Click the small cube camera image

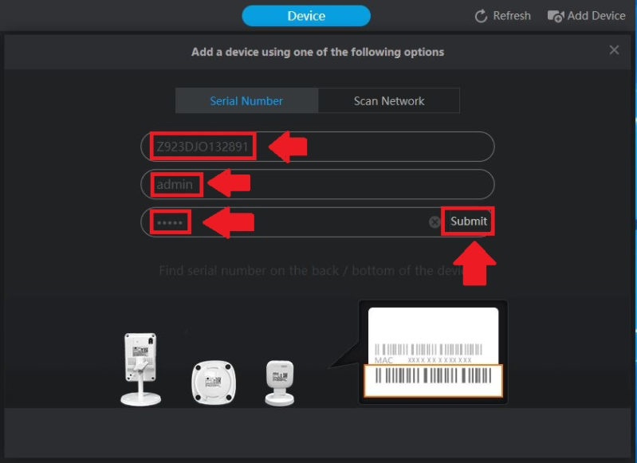[279, 382]
